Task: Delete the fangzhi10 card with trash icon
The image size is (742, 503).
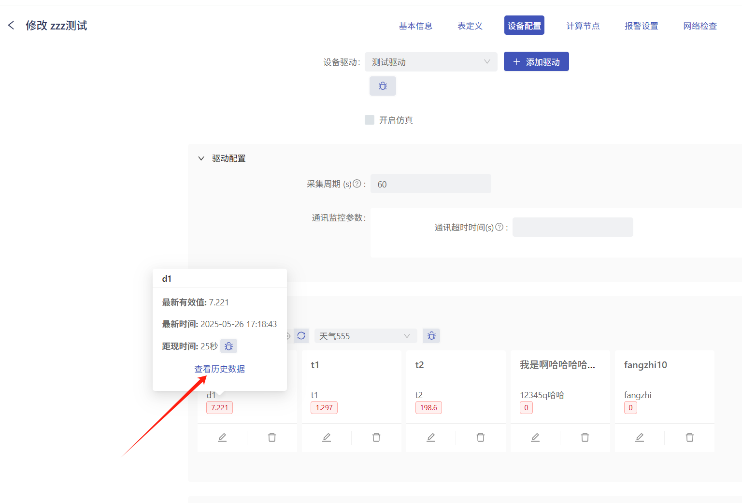Action: tap(690, 437)
